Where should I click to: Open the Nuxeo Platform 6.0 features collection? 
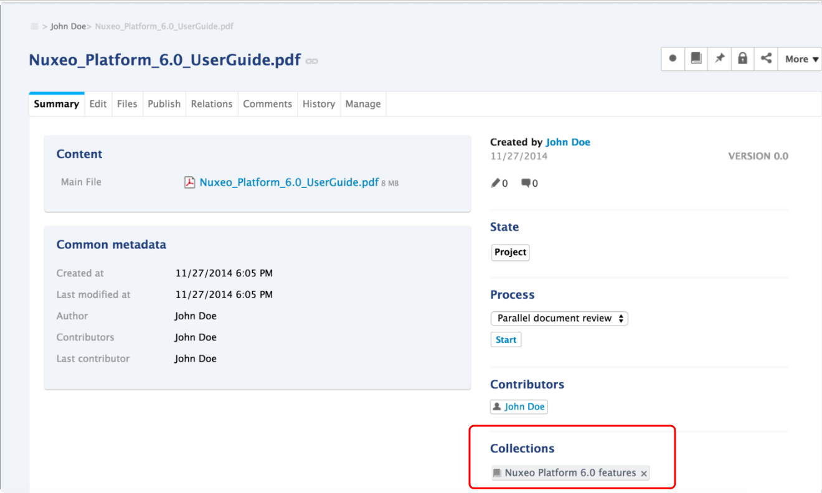(570, 472)
